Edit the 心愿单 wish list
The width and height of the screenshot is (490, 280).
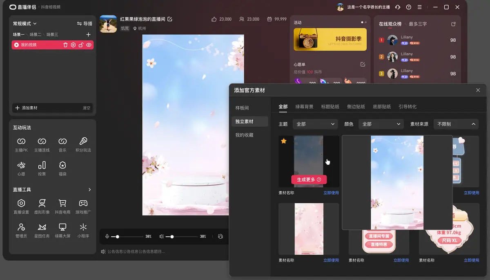(x=363, y=64)
